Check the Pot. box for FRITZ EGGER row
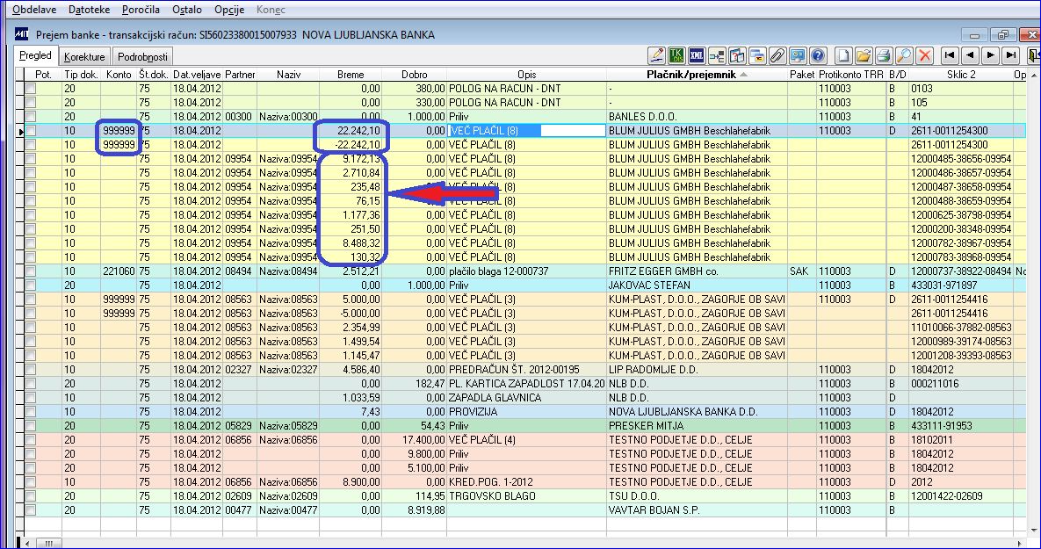 click(x=31, y=271)
